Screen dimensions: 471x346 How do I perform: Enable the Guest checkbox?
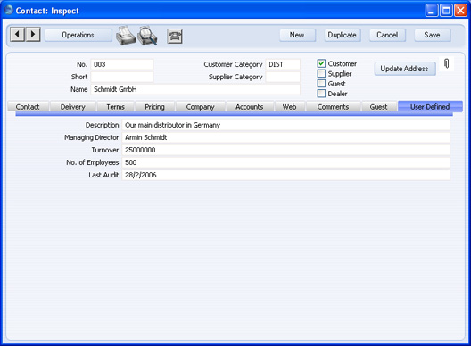[321, 84]
